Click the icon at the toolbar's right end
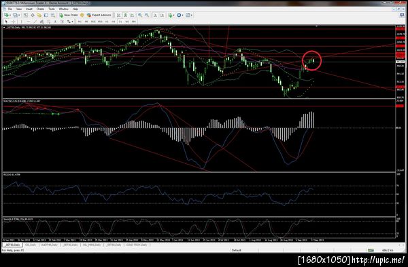This screenshot has width=408, height=267. (402, 16)
